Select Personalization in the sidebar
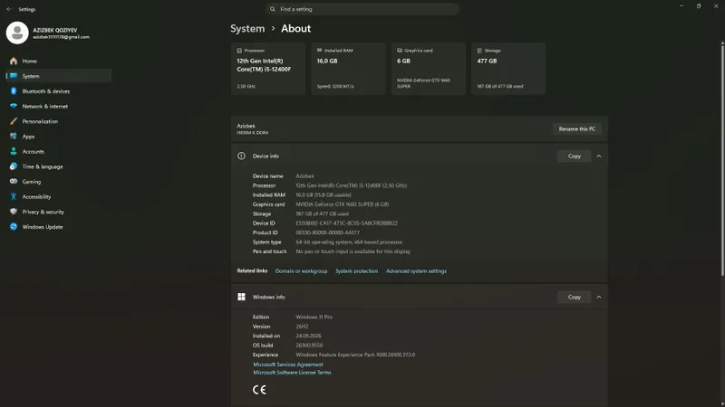Screen dimensions: 725x407 click(x=59, y=121)
